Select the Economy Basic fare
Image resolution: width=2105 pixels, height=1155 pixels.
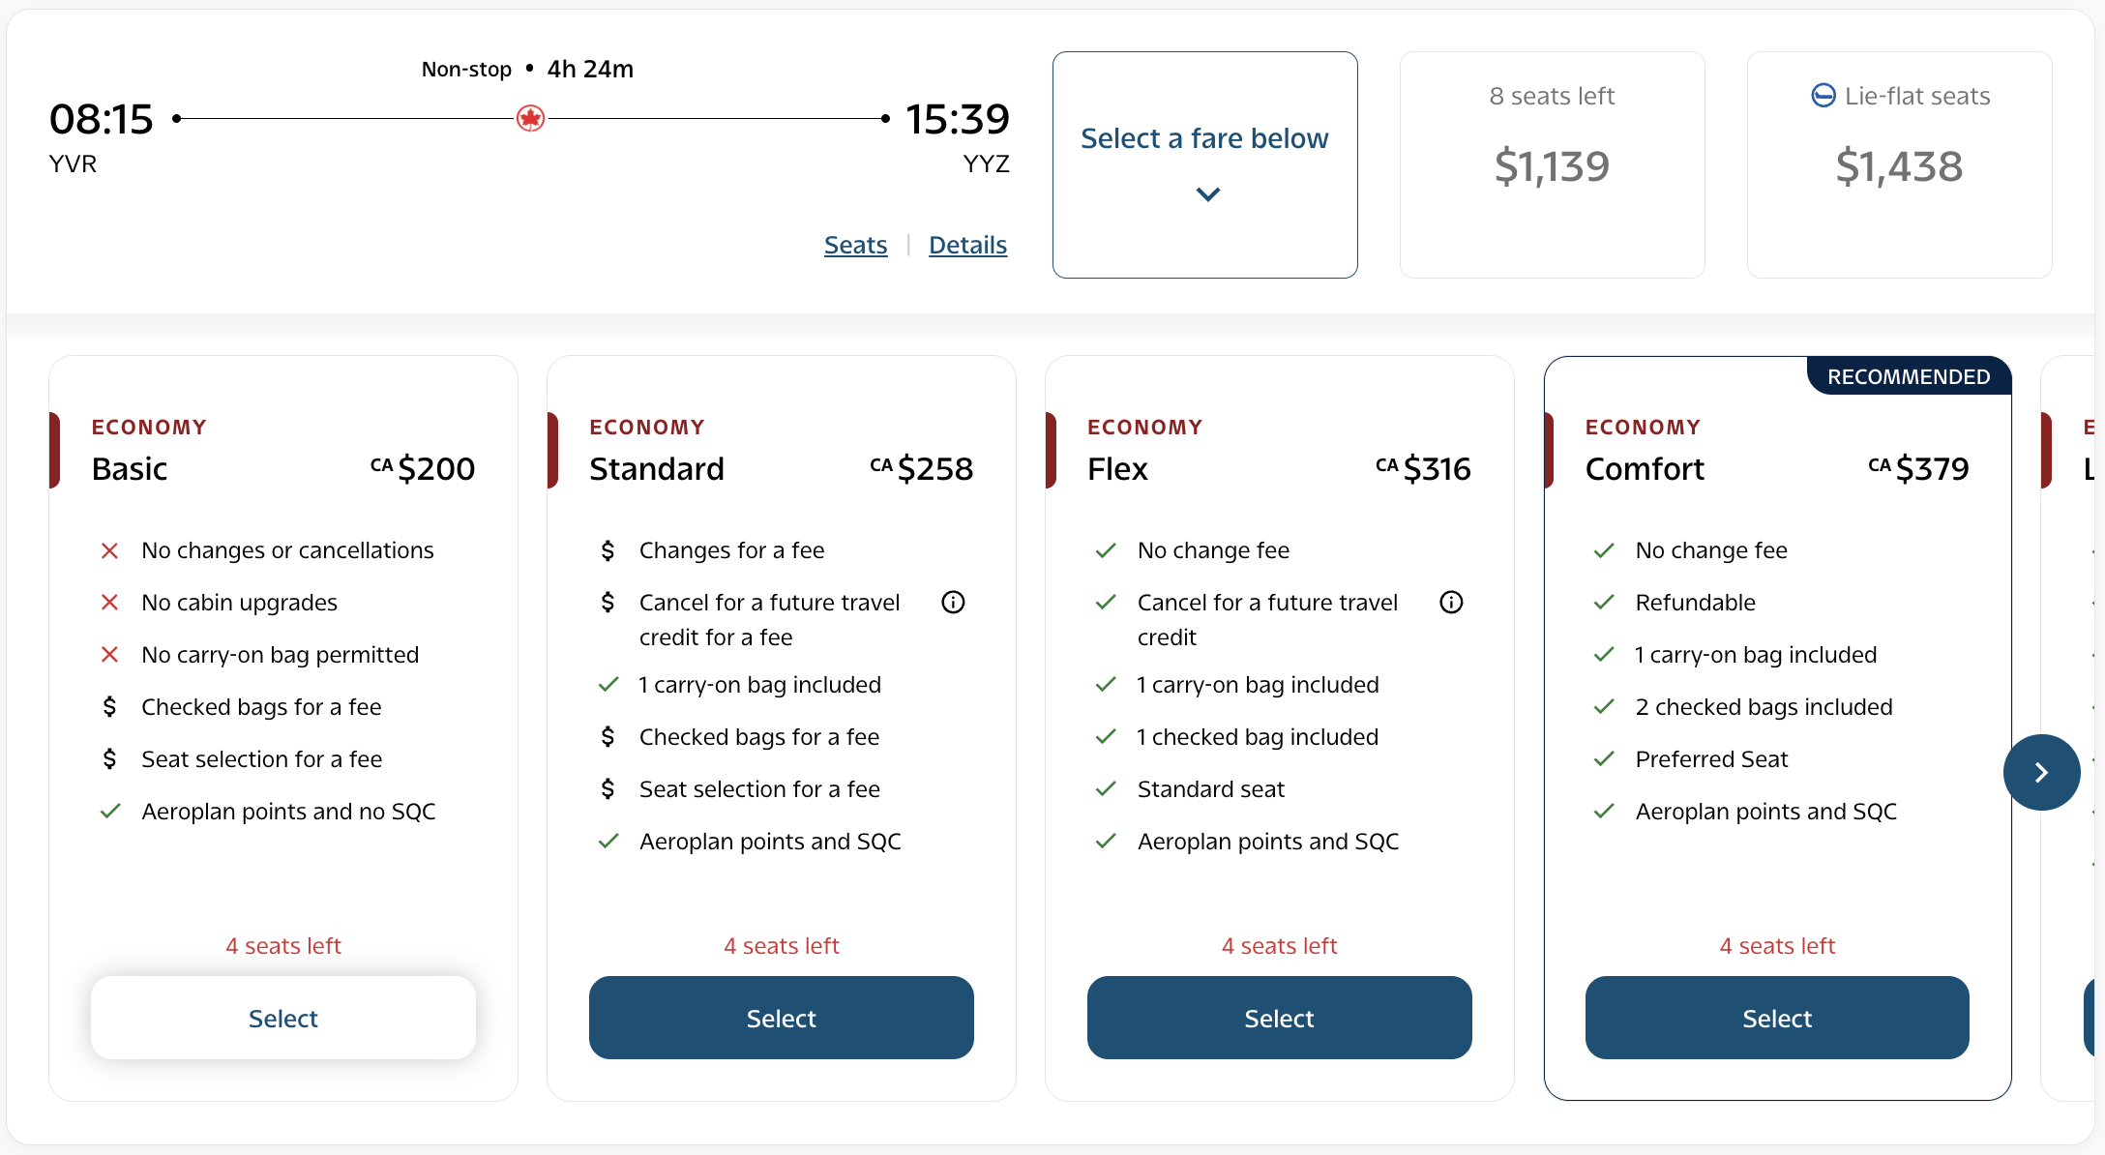pyautogui.click(x=282, y=1018)
